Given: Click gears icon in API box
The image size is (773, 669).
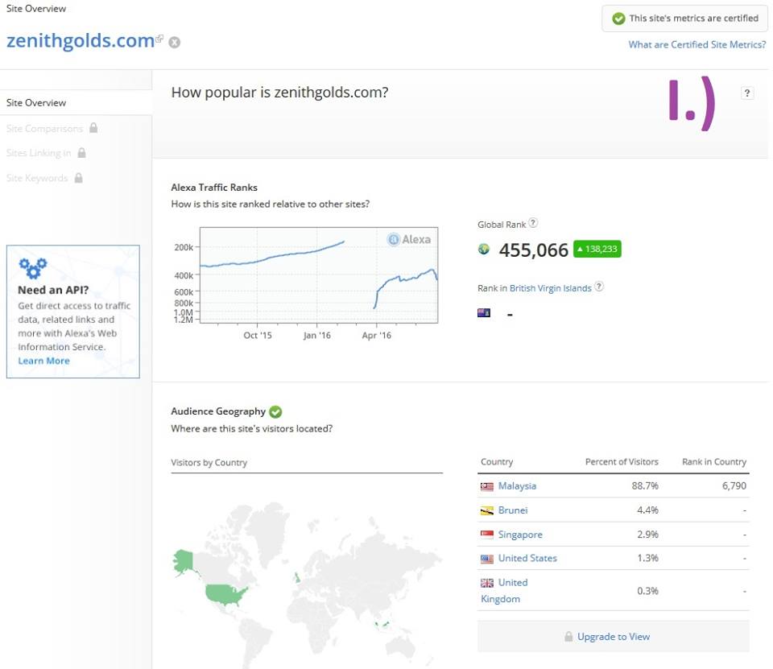Looking at the screenshot, I should (x=32, y=268).
